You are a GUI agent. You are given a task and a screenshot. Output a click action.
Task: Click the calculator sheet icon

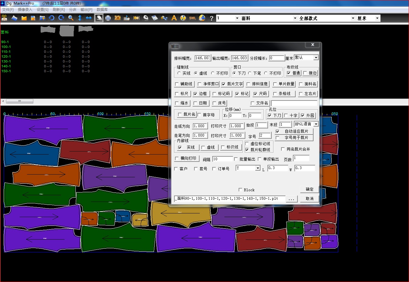(x=155, y=18)
